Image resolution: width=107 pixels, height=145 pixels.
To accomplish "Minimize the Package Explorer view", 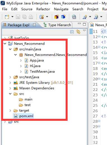I will 79,23.
